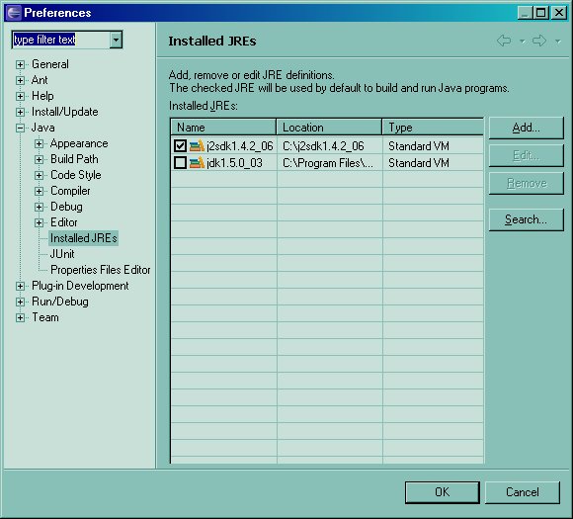Click the Cancel button
Screen dimensions: 573x519
point(523,492)
